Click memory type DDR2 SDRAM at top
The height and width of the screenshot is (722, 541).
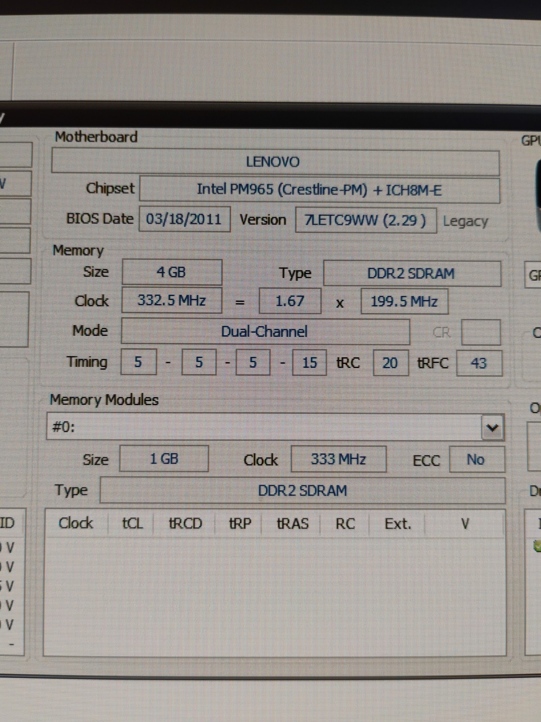(x=412, y=273)
